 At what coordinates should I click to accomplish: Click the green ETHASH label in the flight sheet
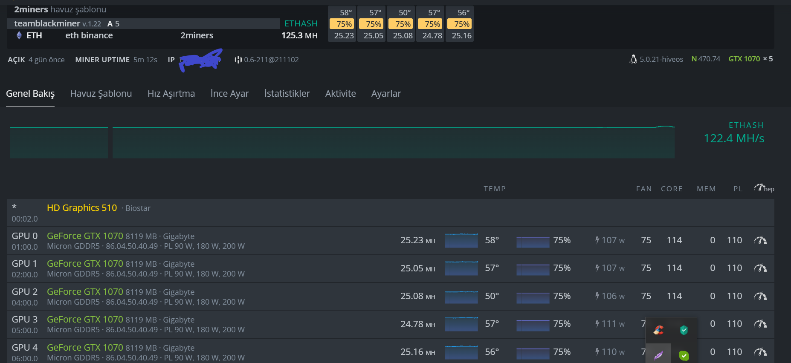[x=301, y=23]
